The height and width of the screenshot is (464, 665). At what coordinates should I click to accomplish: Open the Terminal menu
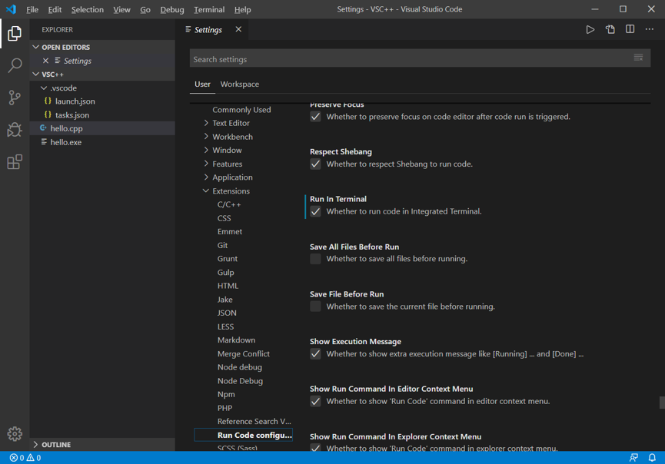(209, 9)
